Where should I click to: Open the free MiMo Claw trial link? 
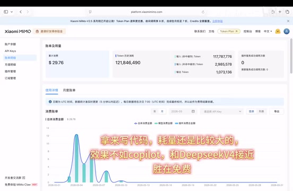tap(21, 185)
